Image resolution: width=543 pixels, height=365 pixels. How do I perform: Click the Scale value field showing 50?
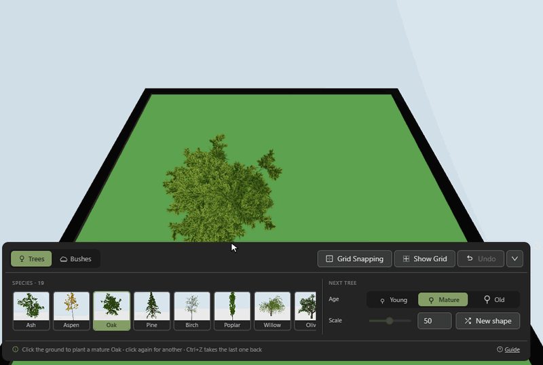pos(434,321)
